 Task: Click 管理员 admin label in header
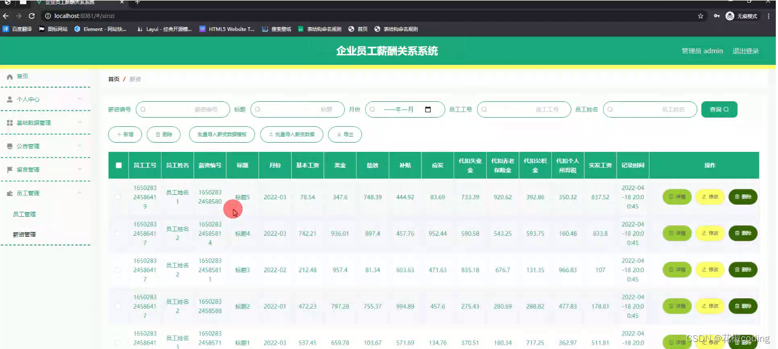(x=702, y=51)
